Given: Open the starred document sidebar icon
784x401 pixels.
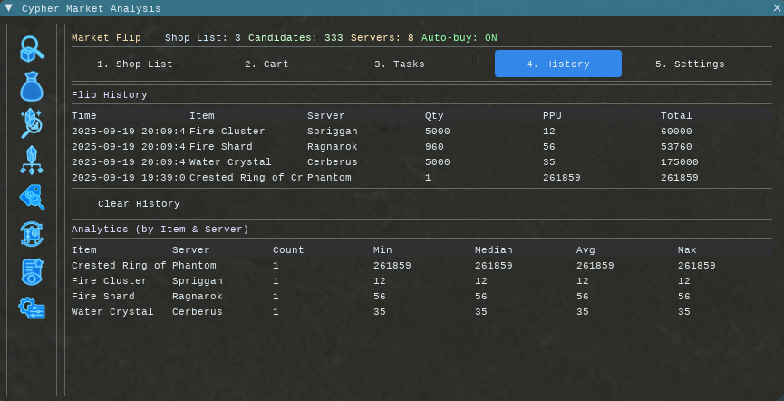Looking at the screenshot, I should point(32,271).
